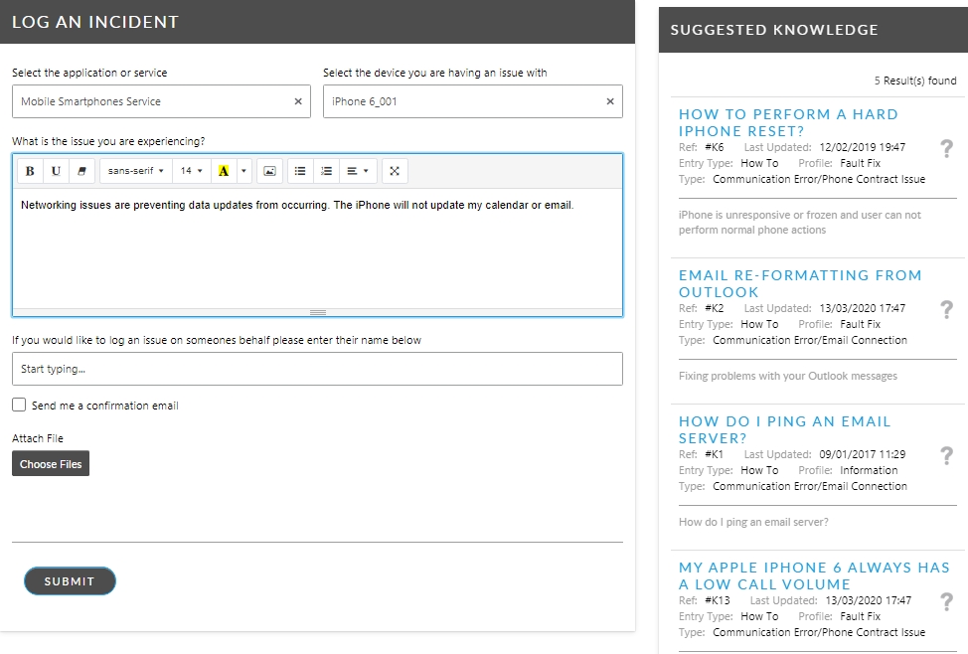Enable the confirmation email checkbox
Image resolution: width=968 pixels, height=654 pixels.
(x=19, y=406)
